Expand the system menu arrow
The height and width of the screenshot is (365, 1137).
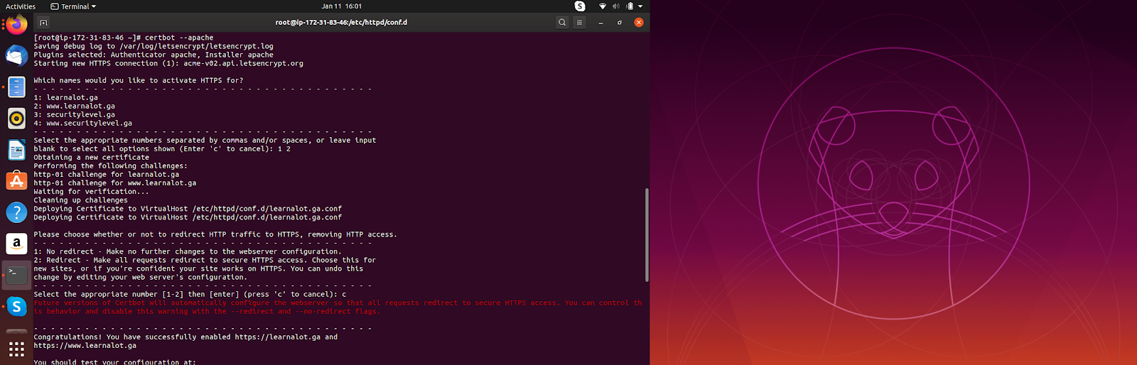point(640,6)
